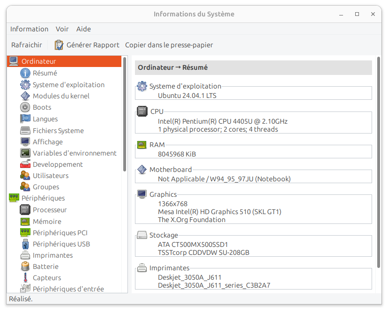Select the Boots entry
388x312 pixels.
pos(42,107)
